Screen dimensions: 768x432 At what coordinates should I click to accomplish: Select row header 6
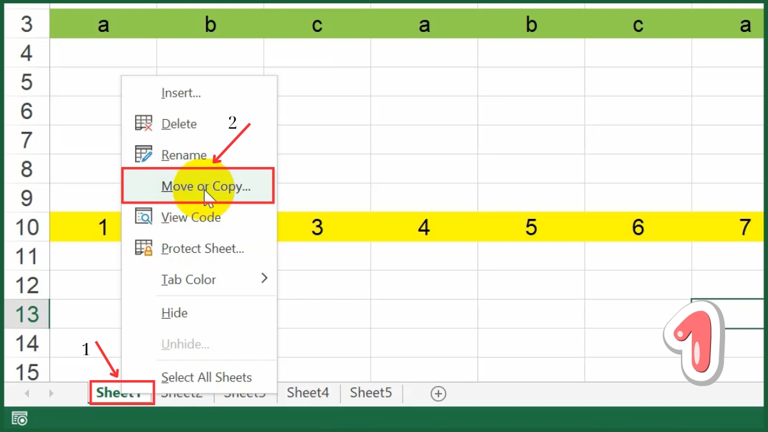pyautogui.click(x=26, y=111)
